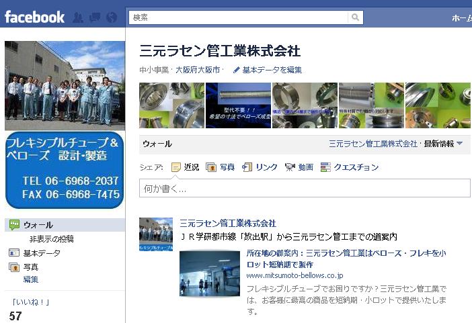
Task: Click the 動画 camera icon
Action: coord(290,167)
